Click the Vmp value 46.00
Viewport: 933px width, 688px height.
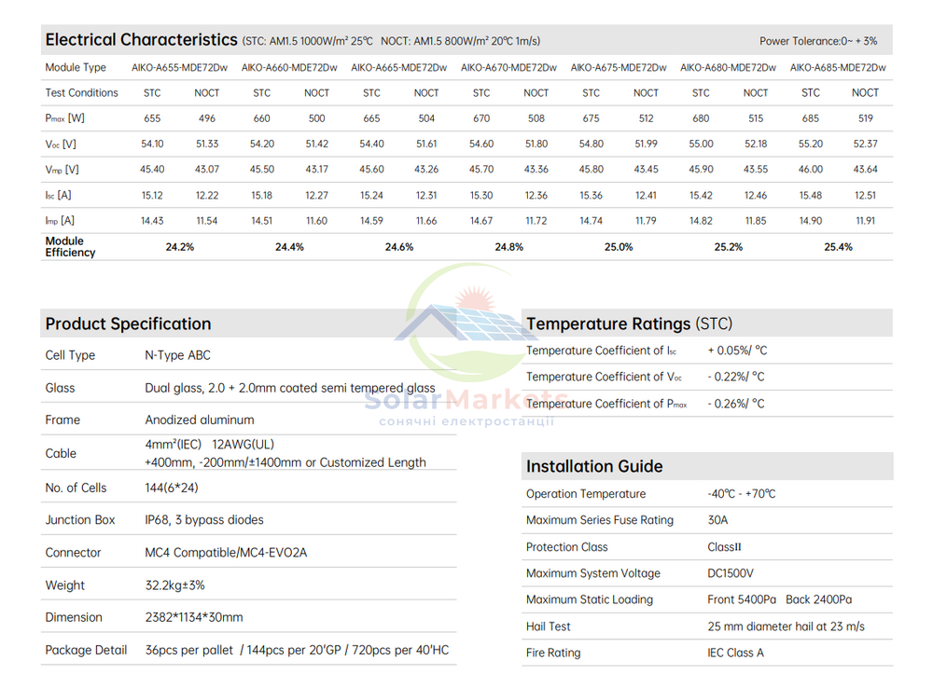pos(811,170)
